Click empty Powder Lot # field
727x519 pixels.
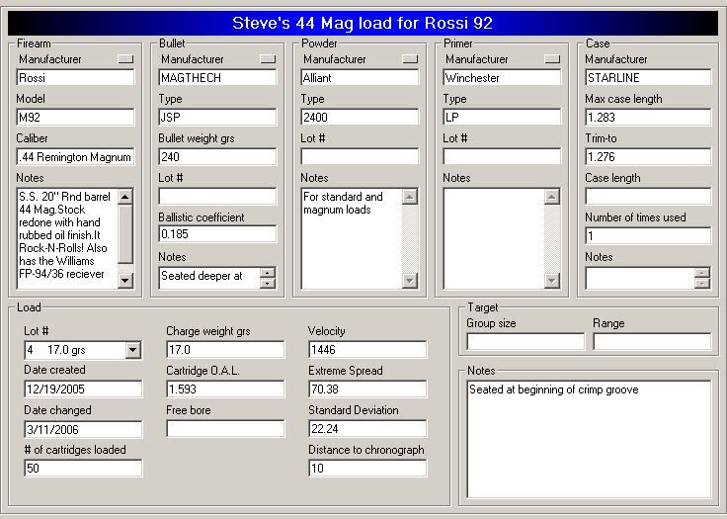point(360,157)
